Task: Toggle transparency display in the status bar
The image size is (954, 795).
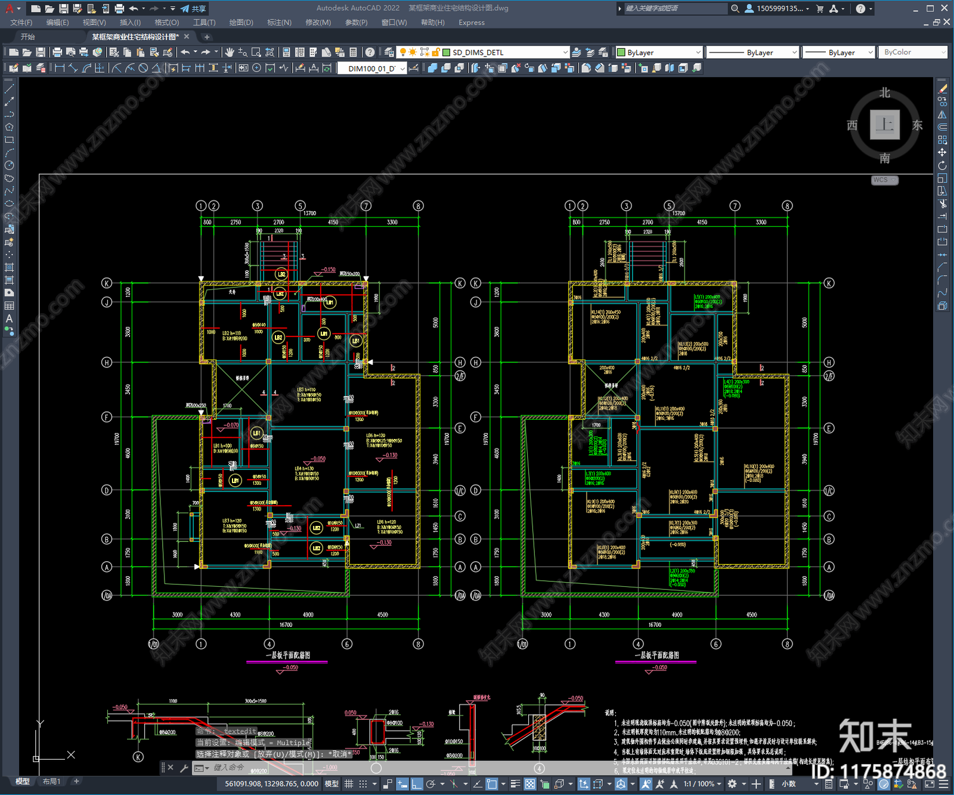Action: tap(529, 784)
